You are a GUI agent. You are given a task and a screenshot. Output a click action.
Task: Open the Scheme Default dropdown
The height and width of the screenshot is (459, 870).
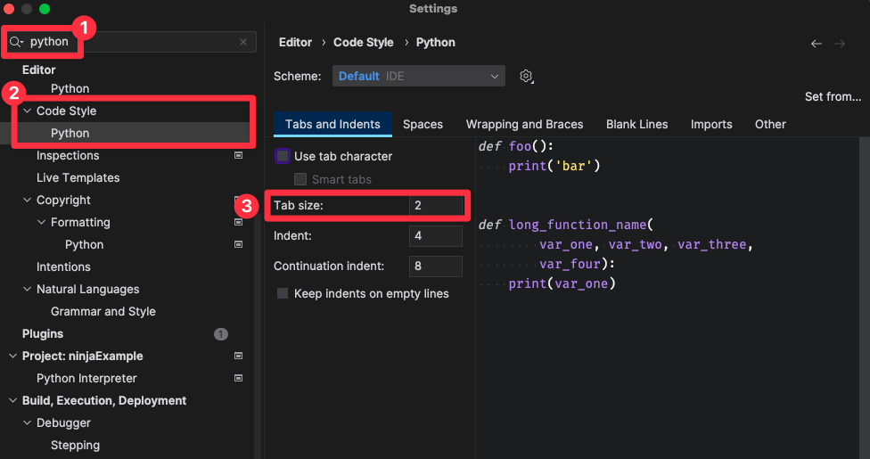[418, 76]
